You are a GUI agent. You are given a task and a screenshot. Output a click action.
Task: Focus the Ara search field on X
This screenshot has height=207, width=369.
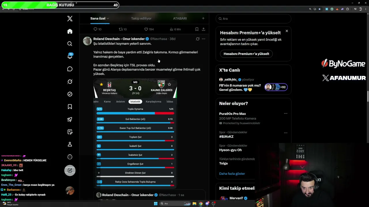(x=253, y=19)
